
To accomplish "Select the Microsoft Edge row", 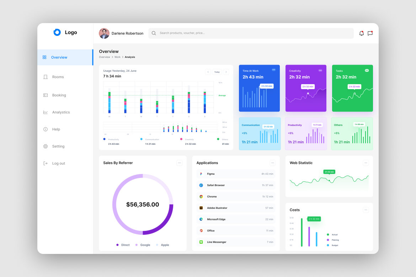I will [236, 219].
